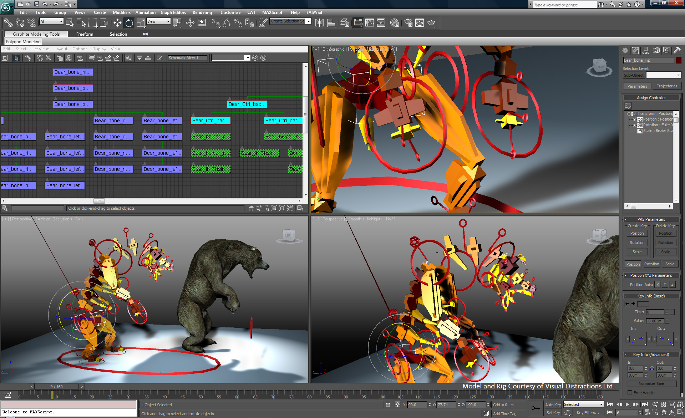This screenshot has width=685, height=418.
Task: Click the Render Production teapot icon
Action: click(431, 23)
